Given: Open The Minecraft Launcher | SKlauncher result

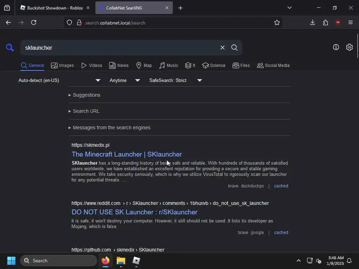Looking at the screenshot, I should [127, 154].
